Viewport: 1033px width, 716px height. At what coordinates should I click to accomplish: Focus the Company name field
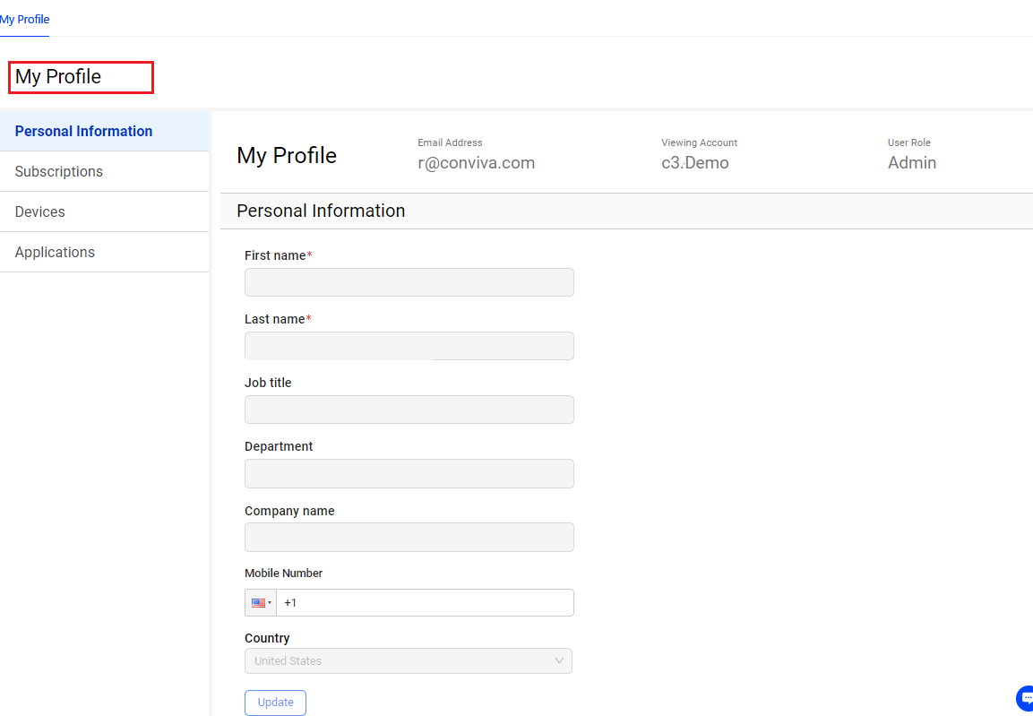[x=409, y=537]
